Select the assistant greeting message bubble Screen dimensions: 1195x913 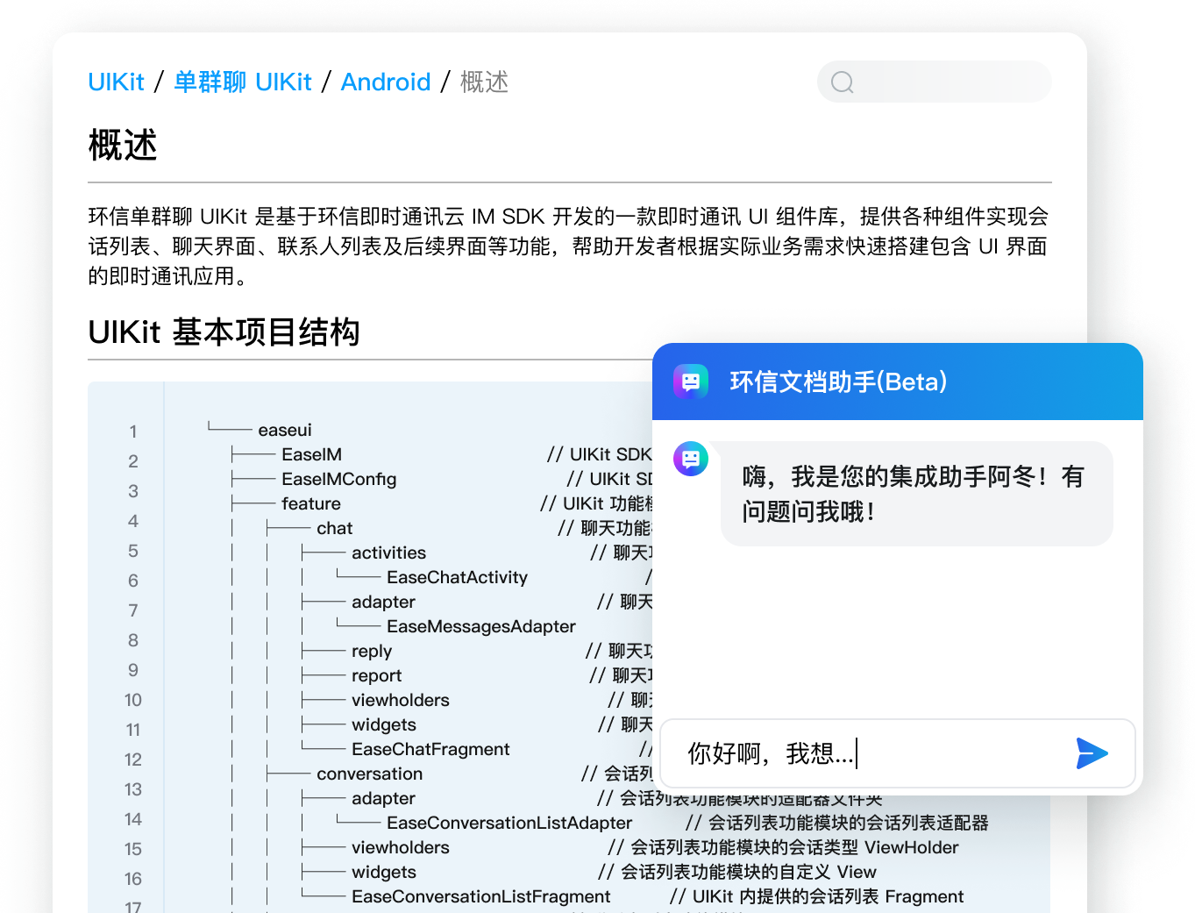916,494
